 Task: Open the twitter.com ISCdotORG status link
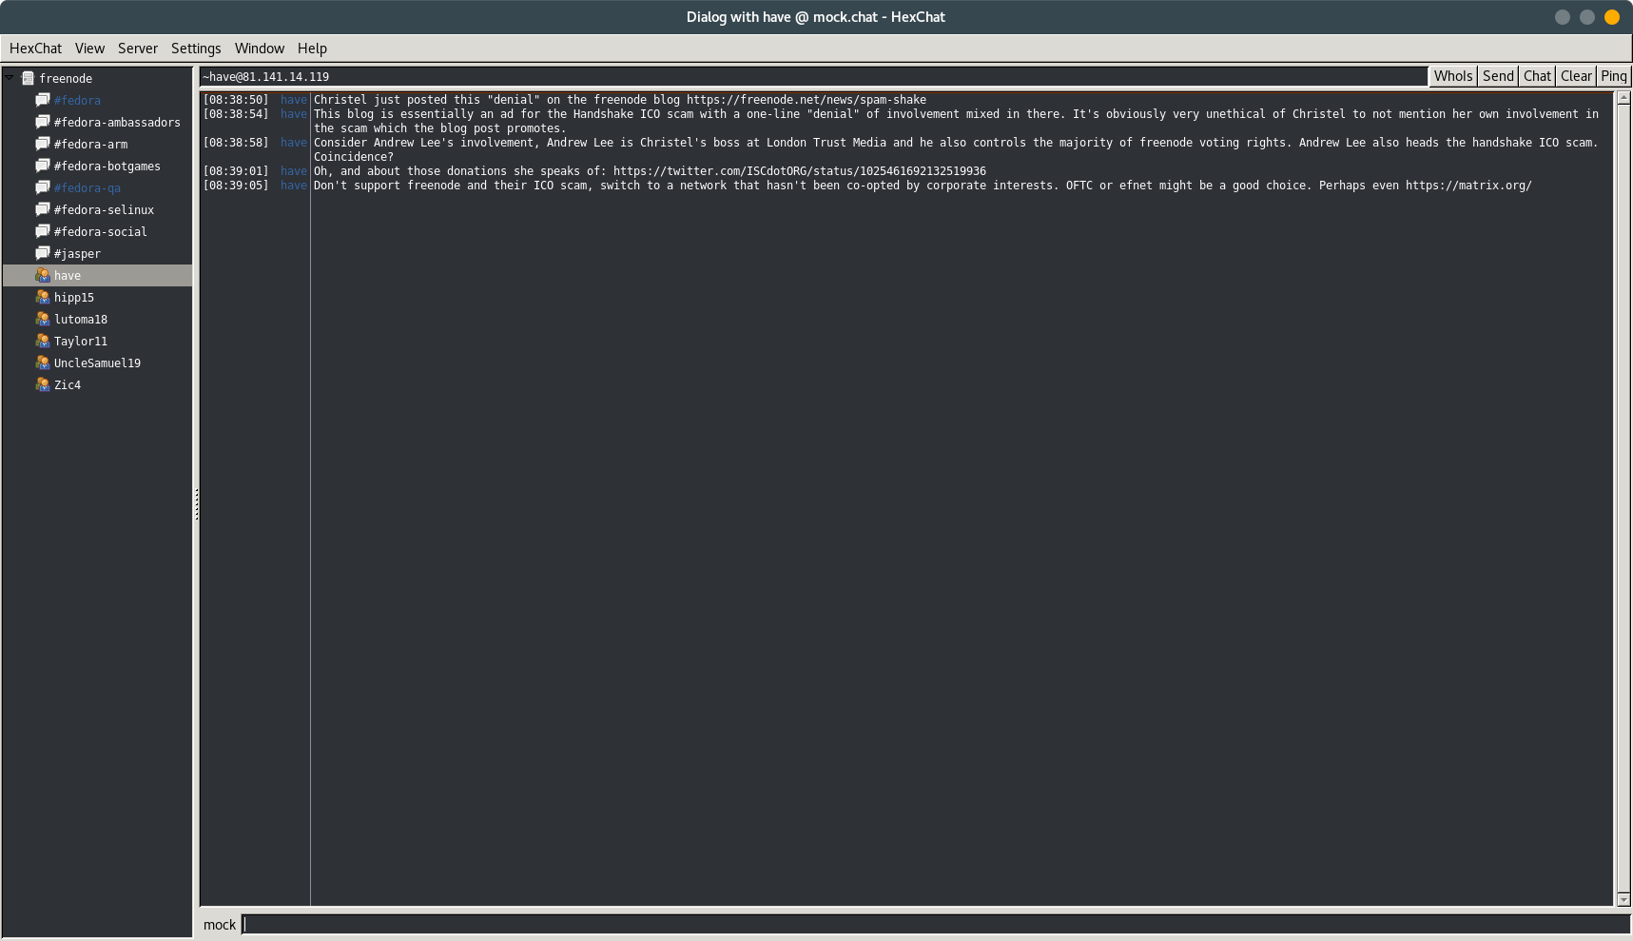(800, 171)
